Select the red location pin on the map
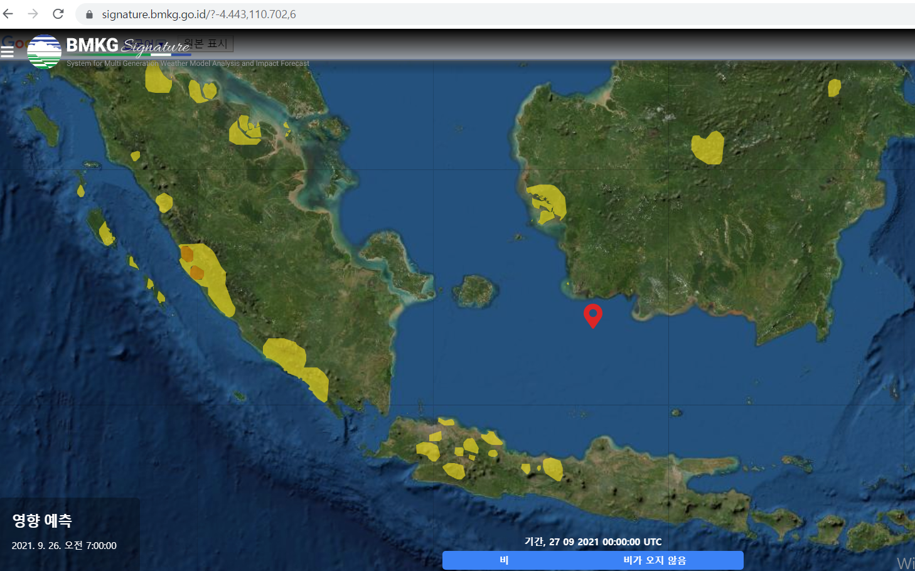Screen dimensions: 915x571 click(x=592, y=314)
